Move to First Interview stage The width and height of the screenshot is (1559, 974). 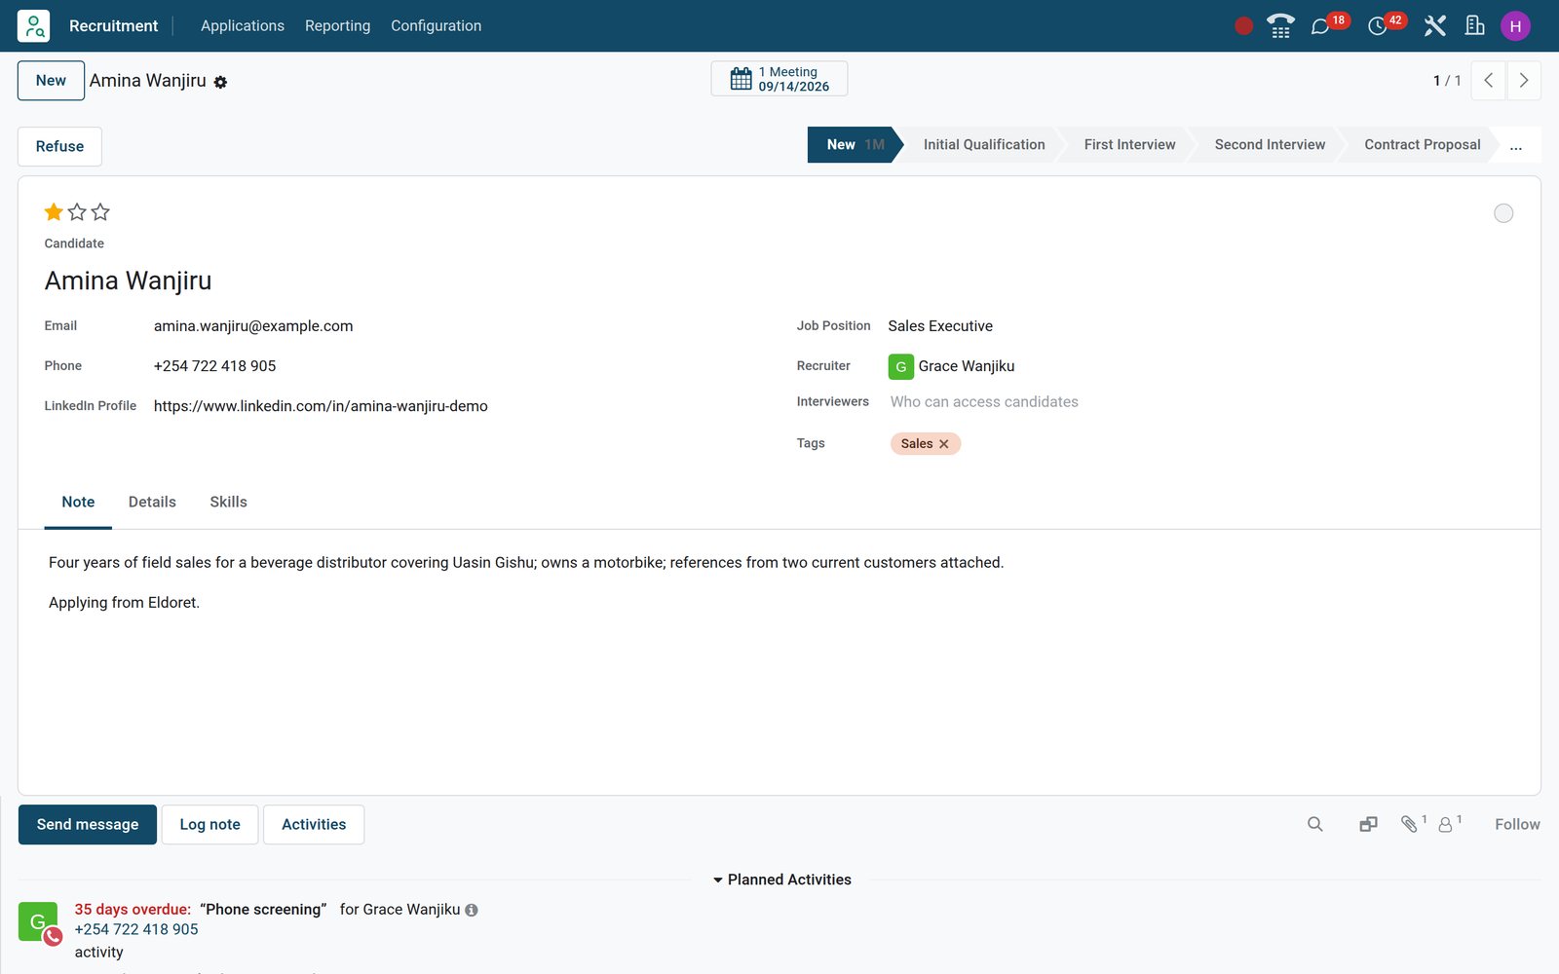1129,145
